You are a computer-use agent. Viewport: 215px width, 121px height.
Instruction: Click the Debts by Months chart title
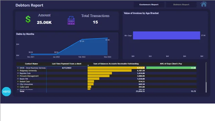[x=25, y=34]
